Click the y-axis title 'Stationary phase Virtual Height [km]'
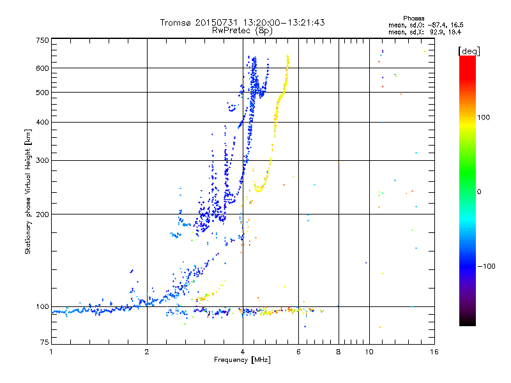Screen dimensions: 511x383 [x=28, y=191]
